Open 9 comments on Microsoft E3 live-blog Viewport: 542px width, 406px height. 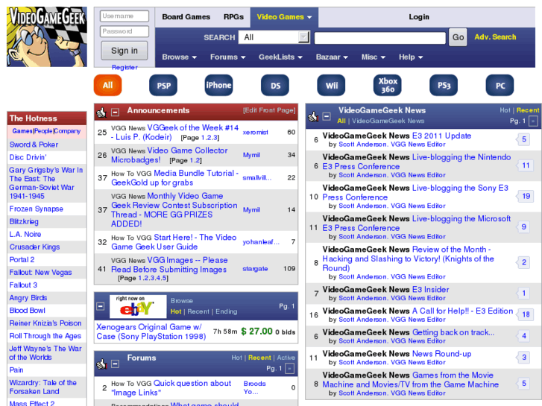tap(523, 227)
